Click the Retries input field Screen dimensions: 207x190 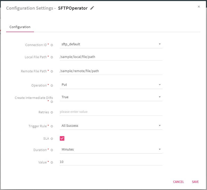(111, 112)
